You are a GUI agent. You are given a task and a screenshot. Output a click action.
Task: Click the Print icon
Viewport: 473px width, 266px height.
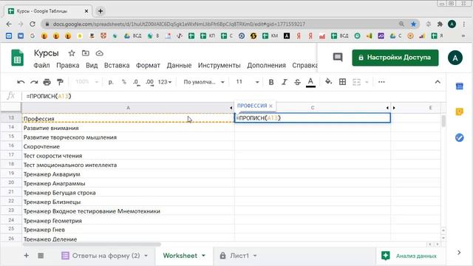coord(47,82)
